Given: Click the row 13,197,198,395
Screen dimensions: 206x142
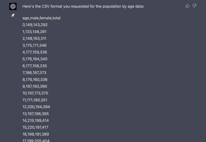Looking at the screenshot, I should (36, 114).
